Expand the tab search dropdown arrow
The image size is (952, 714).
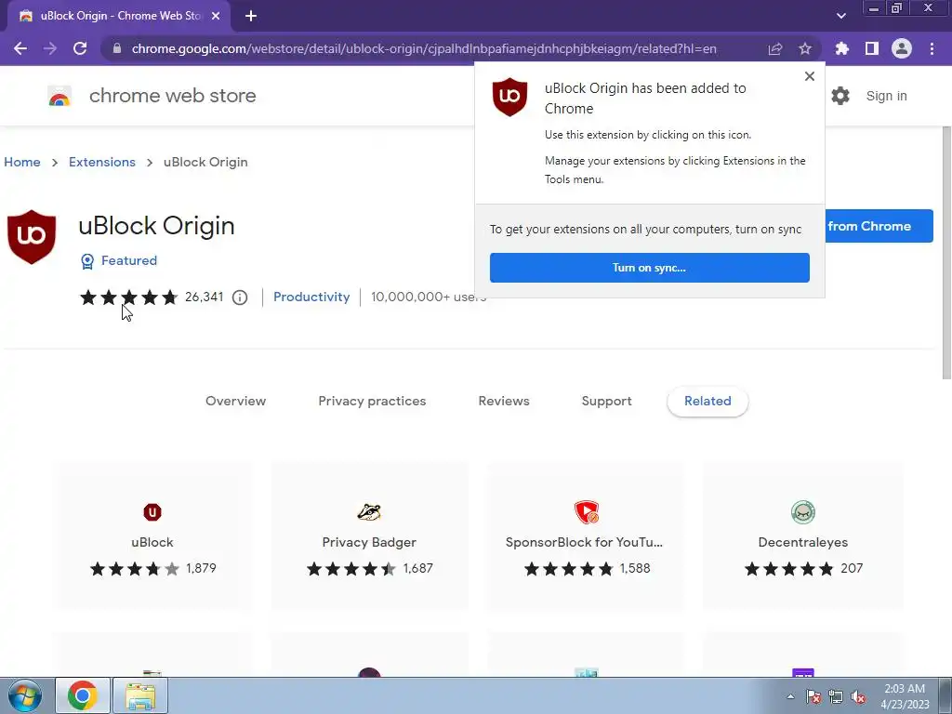click(840, 16)
